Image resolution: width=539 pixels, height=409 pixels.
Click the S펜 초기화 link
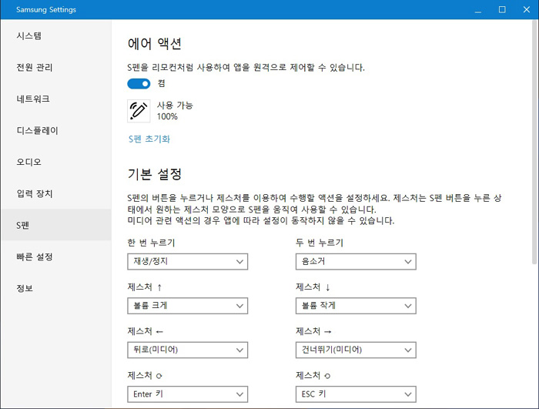click(x=149, y=139)
